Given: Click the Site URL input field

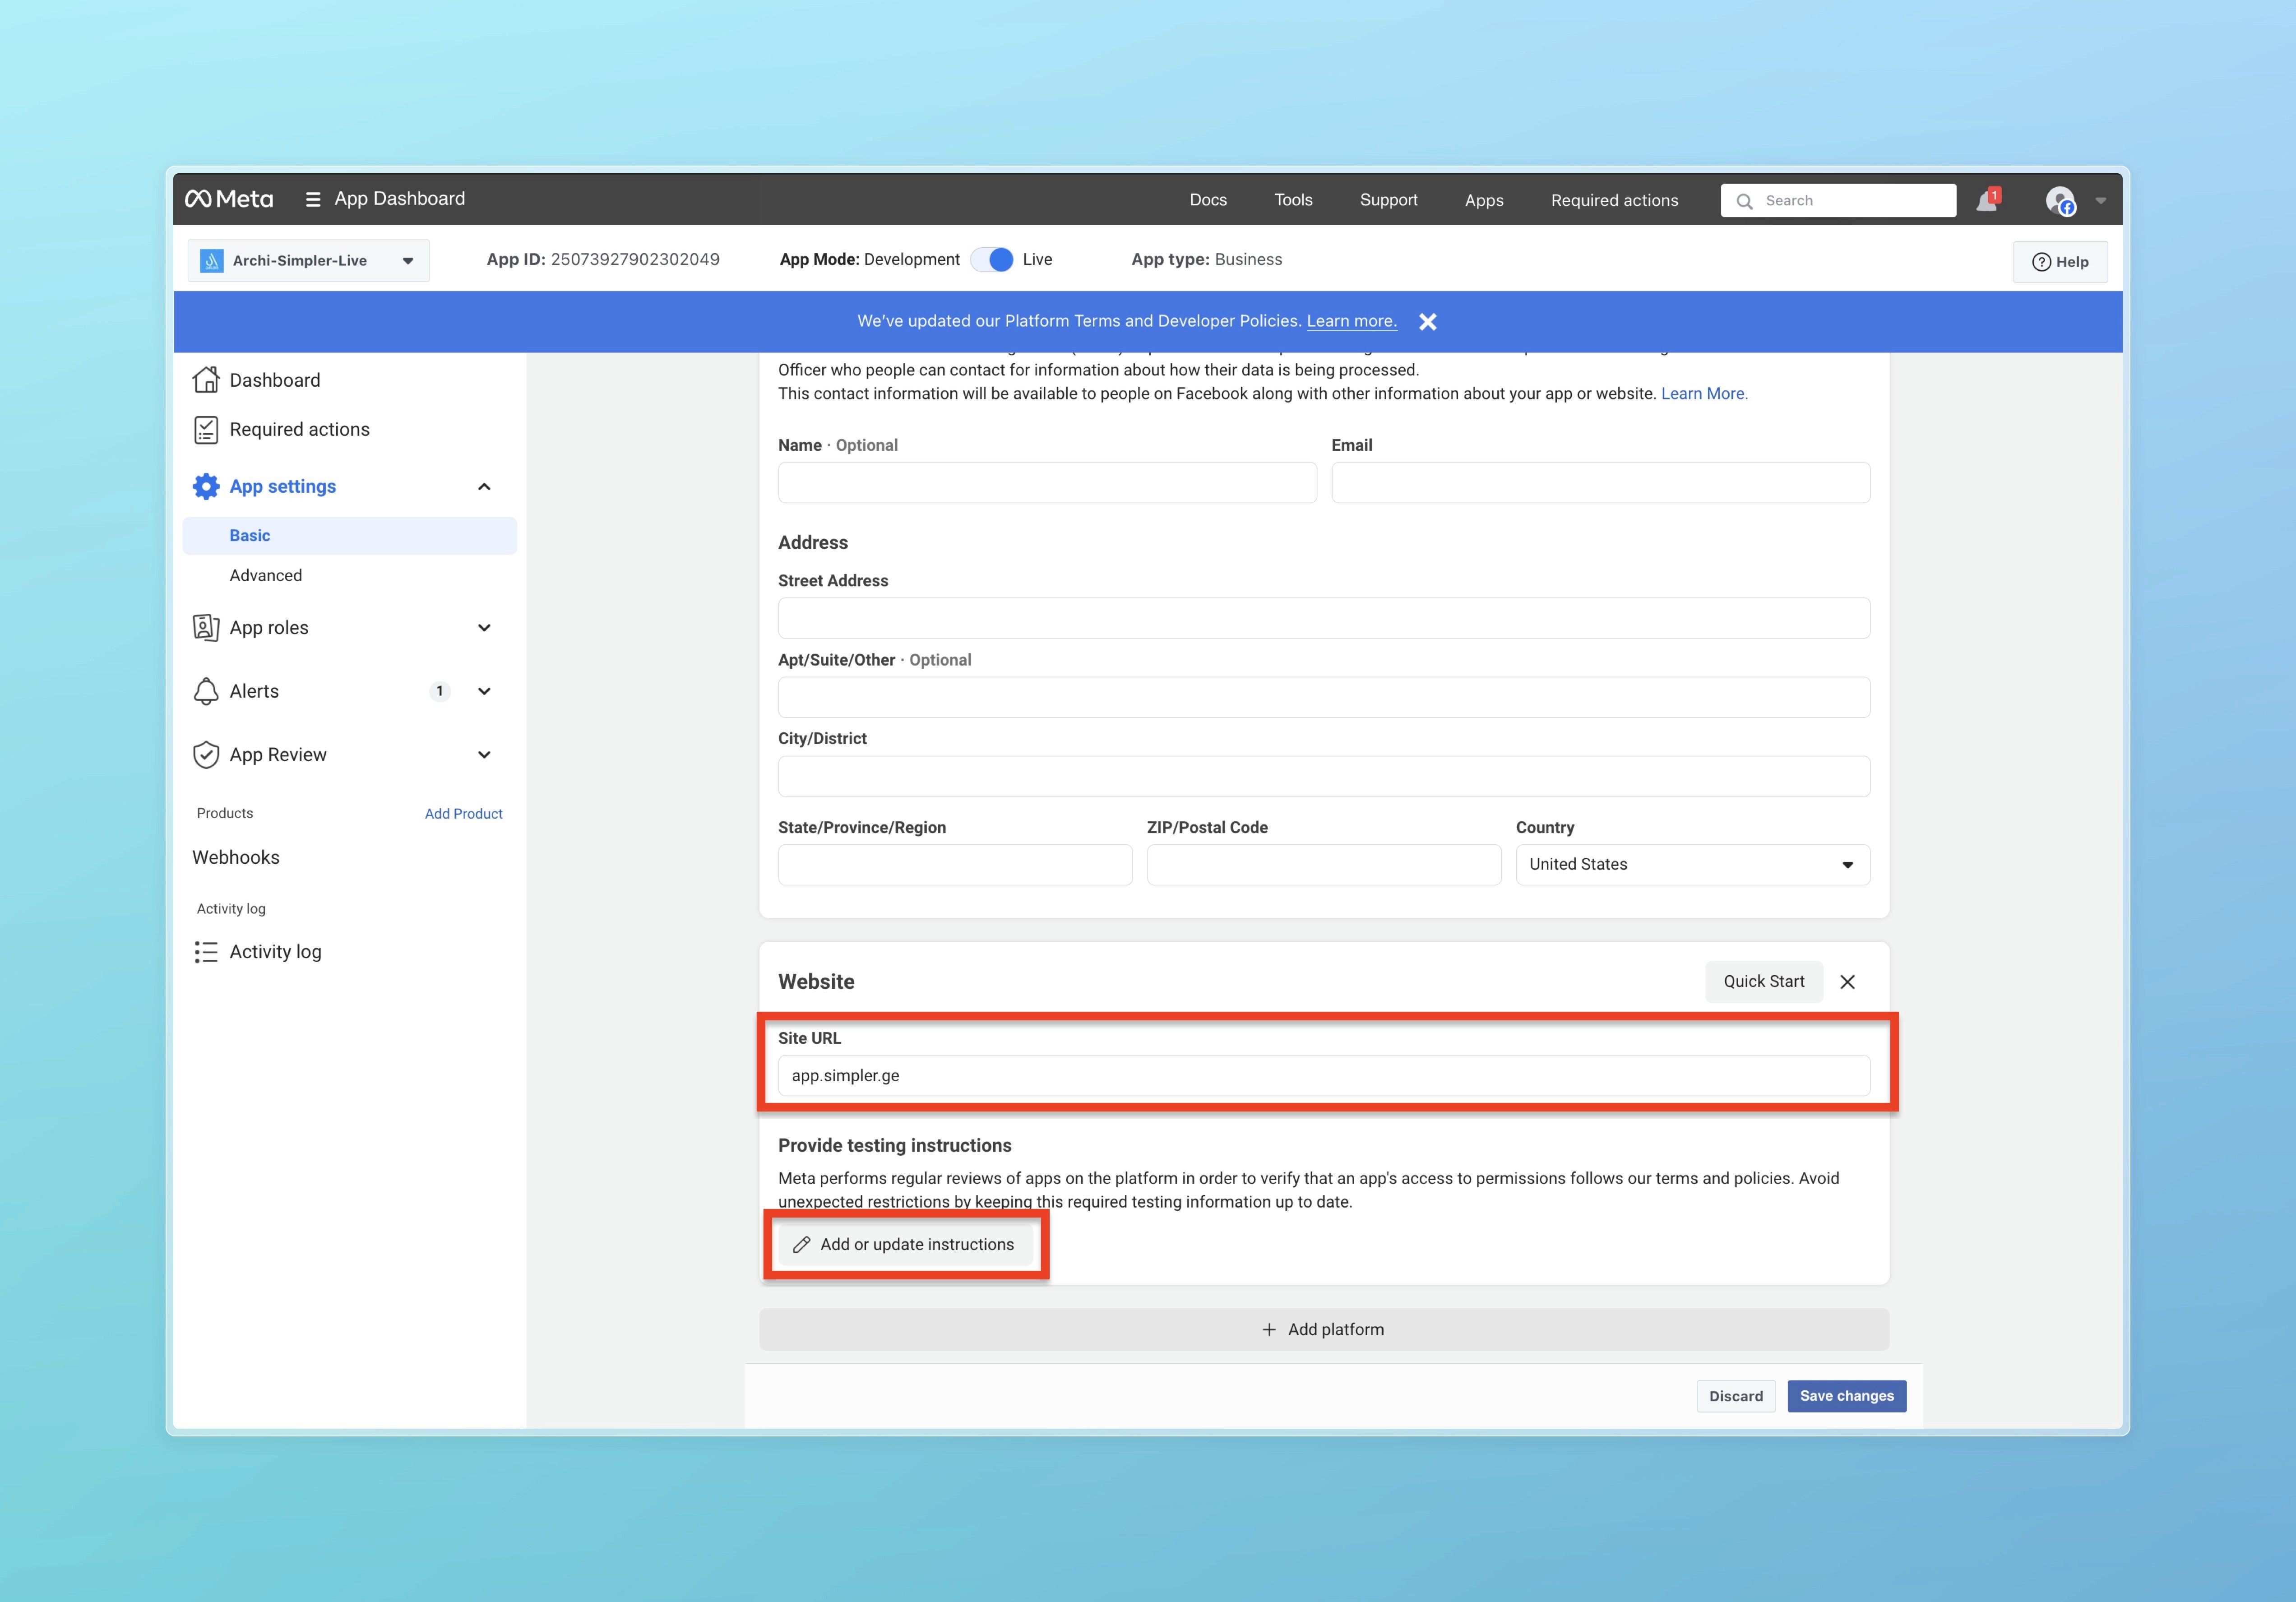Looking at the screenshot, I should tap(1323, 1076).
